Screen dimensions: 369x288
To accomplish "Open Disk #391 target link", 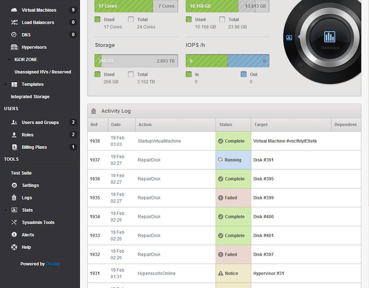I will click(x=264, y=160).
